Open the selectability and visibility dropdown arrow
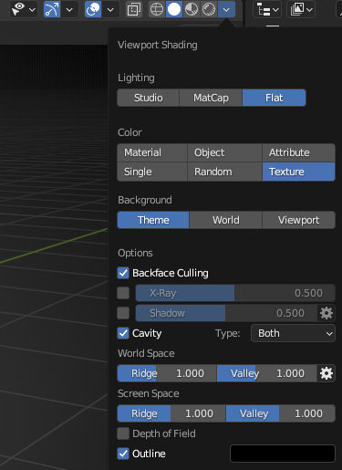Image resolution: width=342 pixels, height=470 pixels. (32, 10)
